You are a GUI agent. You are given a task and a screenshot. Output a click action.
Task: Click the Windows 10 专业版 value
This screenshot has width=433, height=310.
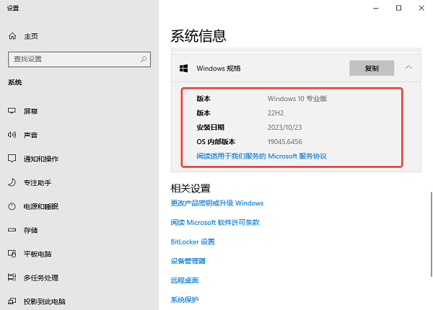pos(297,99)
